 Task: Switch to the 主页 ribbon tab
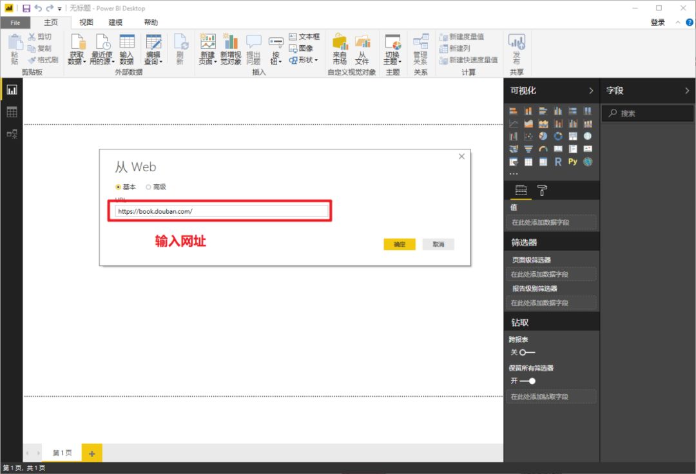tap(51, 22)
